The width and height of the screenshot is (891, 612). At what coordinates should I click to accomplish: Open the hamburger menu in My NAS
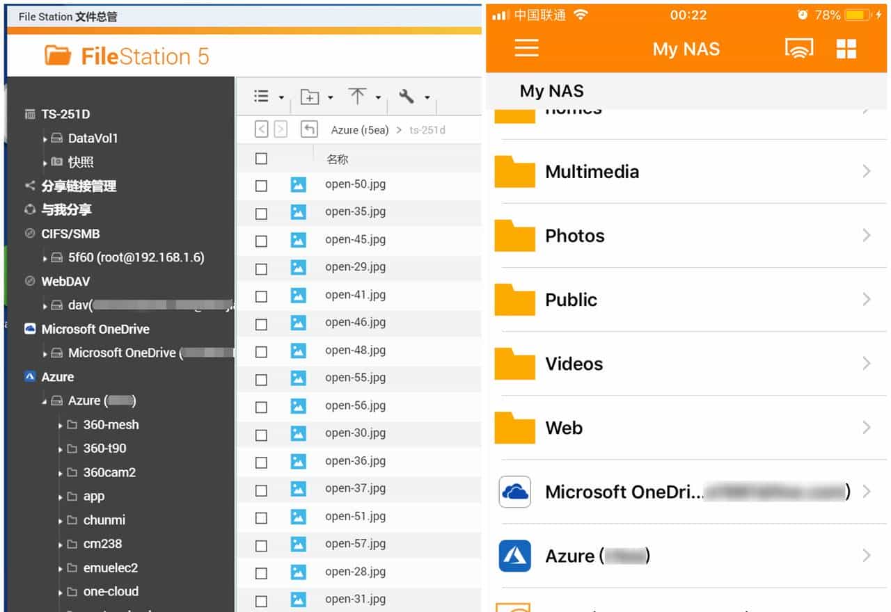click(x=526, y=48)
